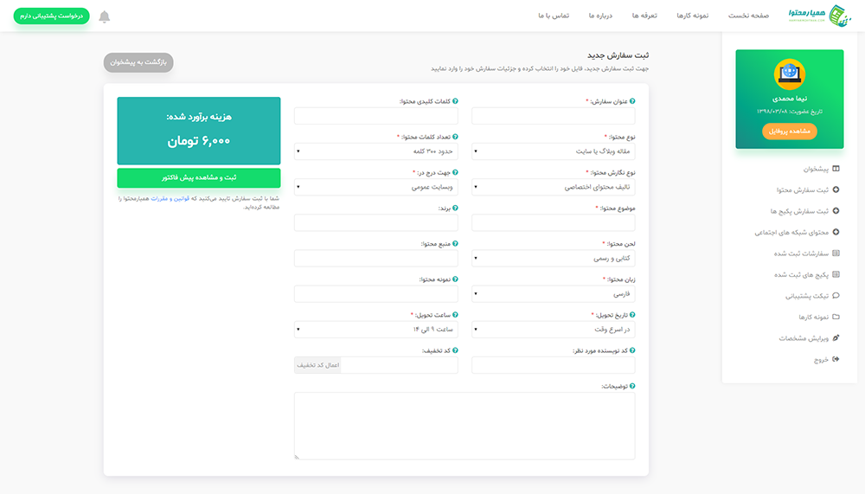Open the نوع نگارش محتوا dropdown
Viewport: 865px width, 494px height.
pos(554,187)
